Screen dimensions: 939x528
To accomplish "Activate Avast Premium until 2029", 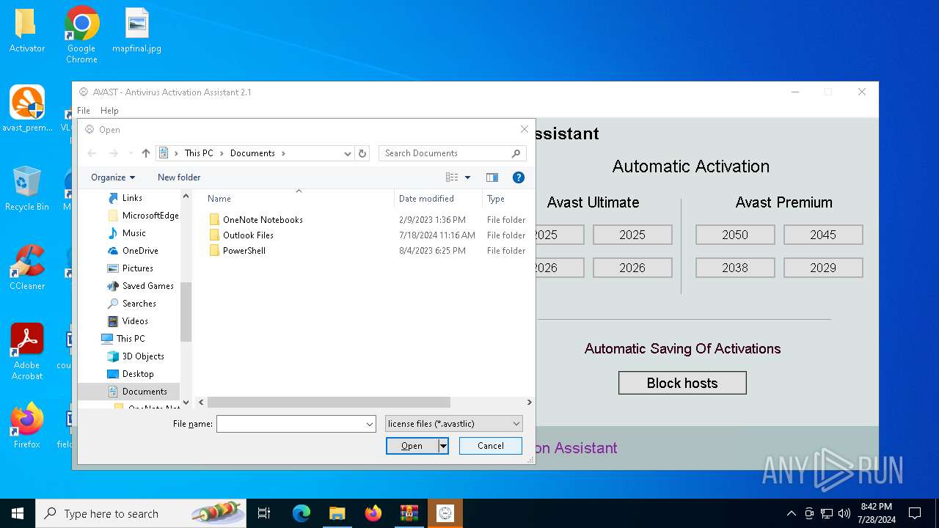I will point(823,268).
